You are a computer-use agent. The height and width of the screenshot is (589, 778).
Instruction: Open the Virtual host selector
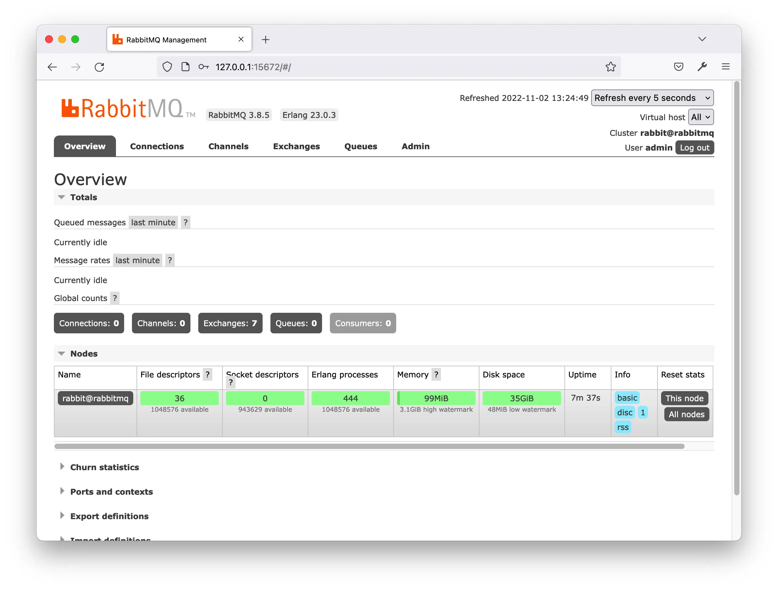[x=701, y=117]
